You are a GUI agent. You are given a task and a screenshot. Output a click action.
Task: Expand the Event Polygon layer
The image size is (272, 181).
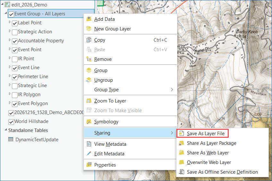click(10, 103)
